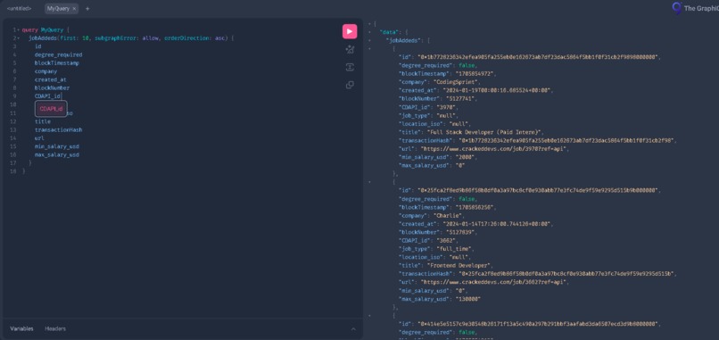The width and height of the screenshot is (719, 340).
Task: Click the id field on line 3
Action: (x=38, y=46)
